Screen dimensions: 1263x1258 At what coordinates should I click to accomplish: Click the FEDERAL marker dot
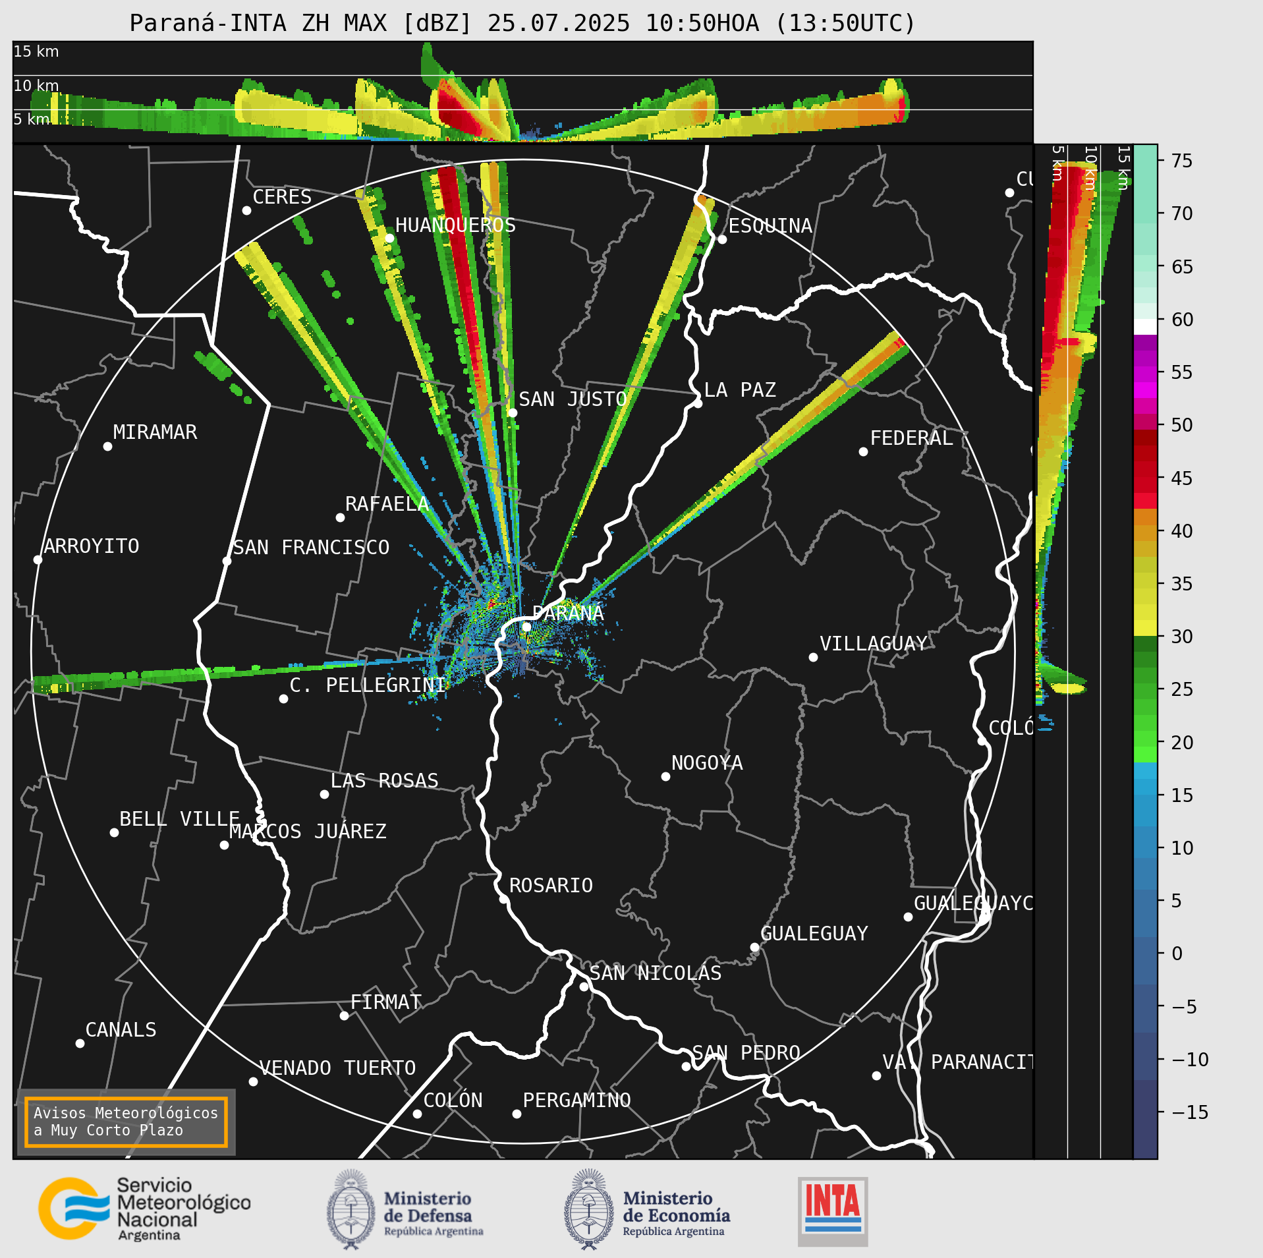point(863,451)
